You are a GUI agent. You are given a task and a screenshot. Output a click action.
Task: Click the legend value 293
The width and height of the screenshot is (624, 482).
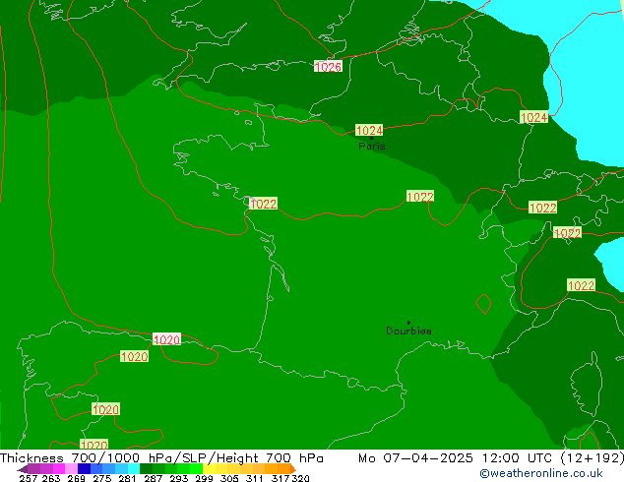[179, 478]
